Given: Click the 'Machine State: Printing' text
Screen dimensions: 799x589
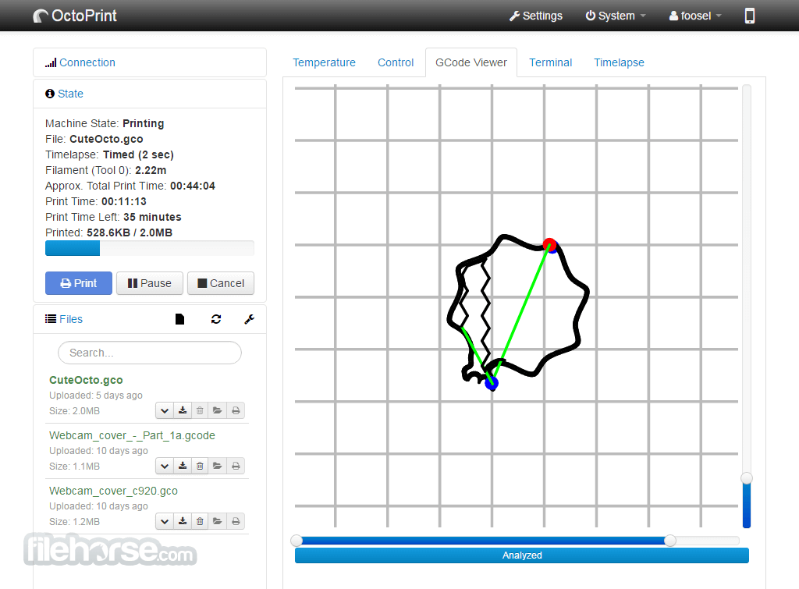Looking at the screenshot, I should point(105,123).
